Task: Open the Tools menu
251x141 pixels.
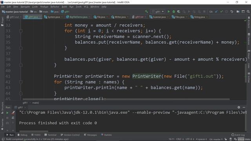Action: [x=78, y=7]
